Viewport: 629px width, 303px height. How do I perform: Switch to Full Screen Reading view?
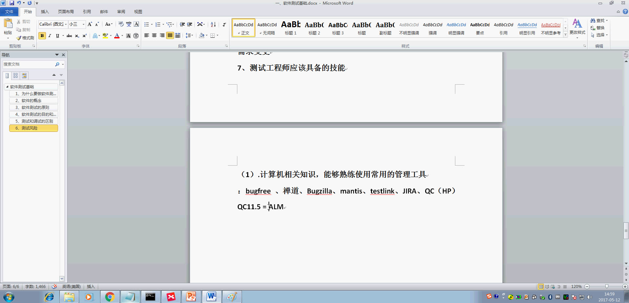(547, 287)
